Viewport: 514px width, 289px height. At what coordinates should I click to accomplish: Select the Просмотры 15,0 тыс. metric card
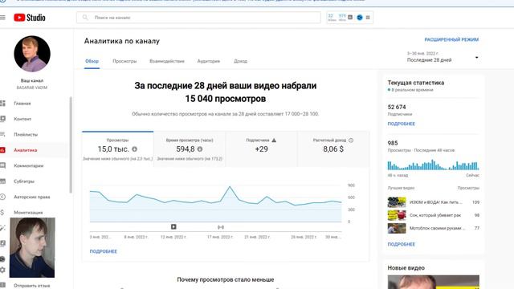pyautogui.click(x=118, y=149)
